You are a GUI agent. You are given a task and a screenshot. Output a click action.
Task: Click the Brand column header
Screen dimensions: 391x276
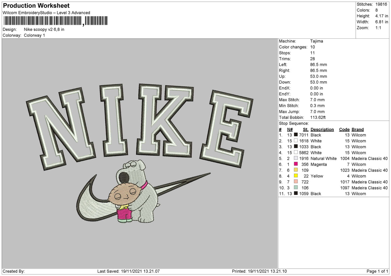tap(358, 130)
